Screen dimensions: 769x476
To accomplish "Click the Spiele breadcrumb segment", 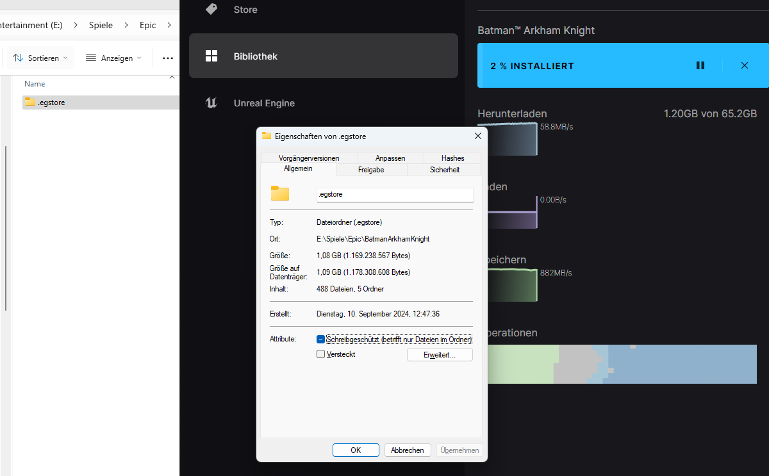I will click(x=101, y=25).
